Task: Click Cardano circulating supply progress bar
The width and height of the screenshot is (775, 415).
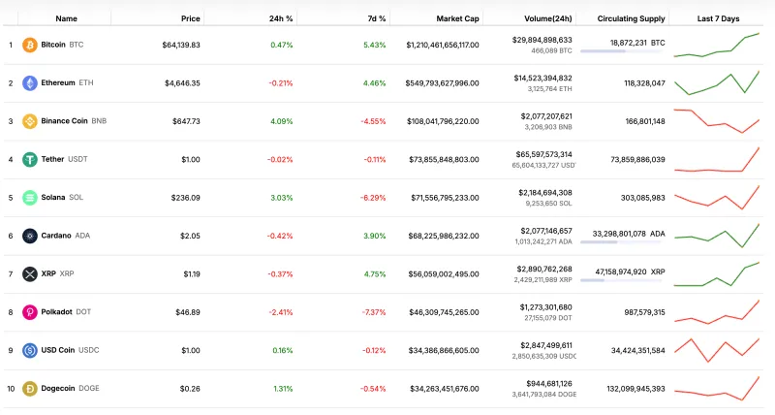Action: 621,241
